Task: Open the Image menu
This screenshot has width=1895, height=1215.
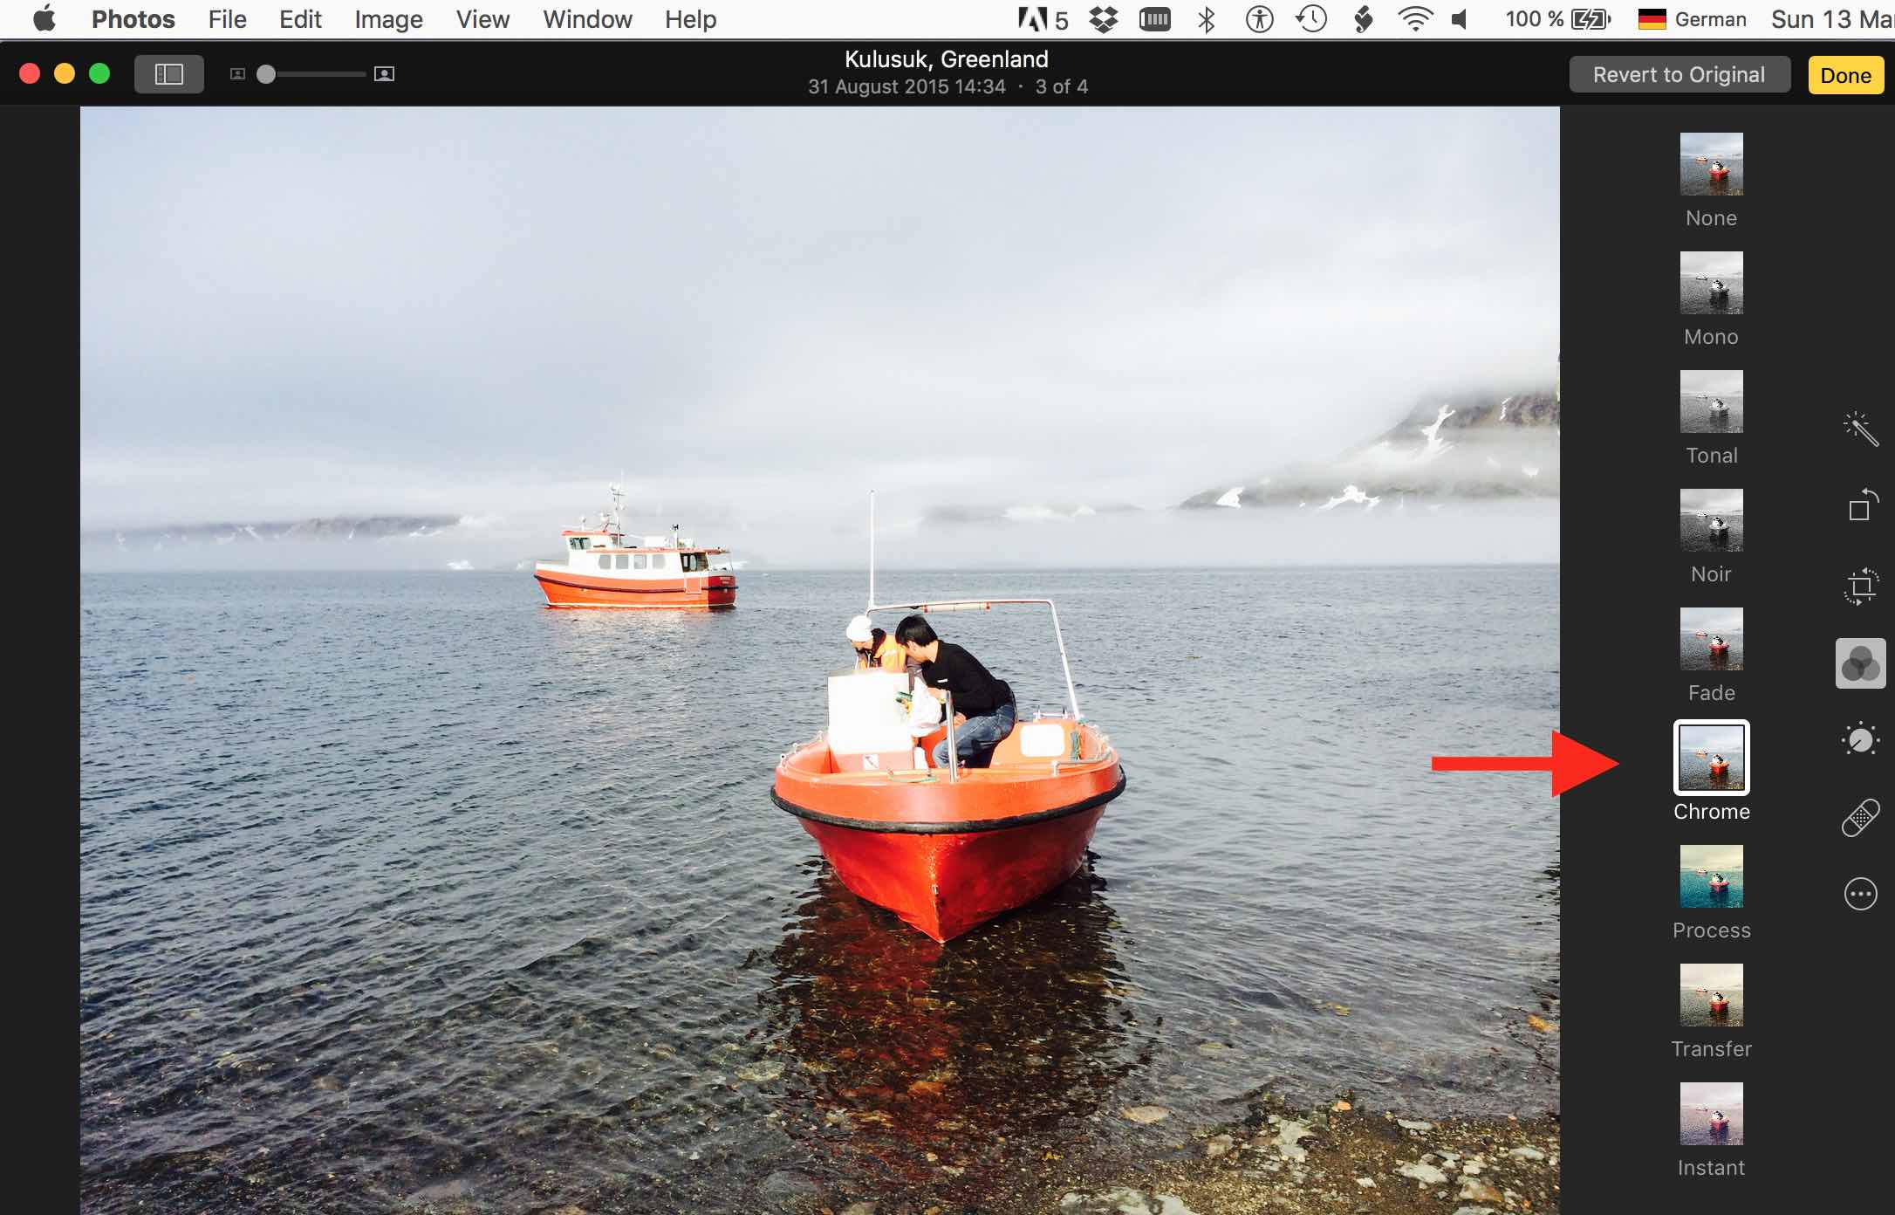Action: (388, 19)
